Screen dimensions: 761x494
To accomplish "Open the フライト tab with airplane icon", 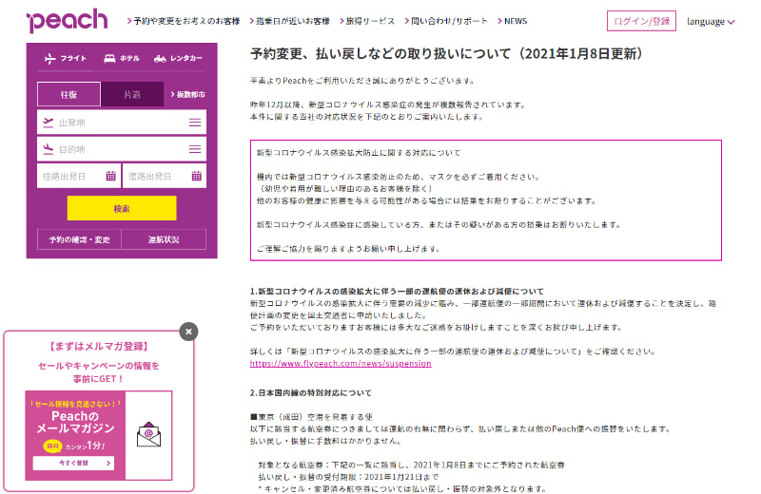I will (x=65, y=58).
